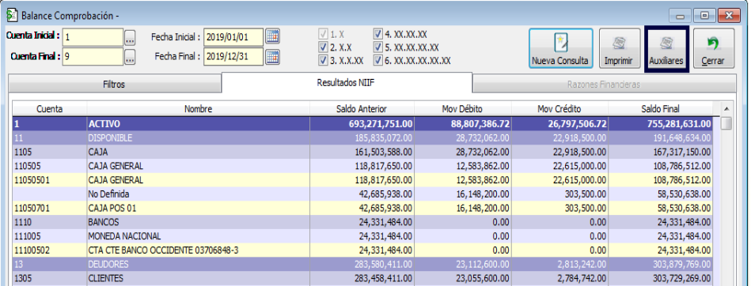The width and height of the screenshot is (751, 286).
Task: Browse accounts for Cuenta Inicial ellipsis button
Action: click(130, 37)
